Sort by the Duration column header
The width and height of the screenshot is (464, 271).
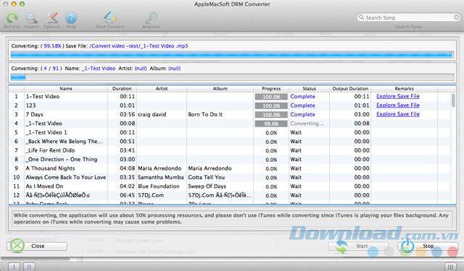tap(122, 88)
